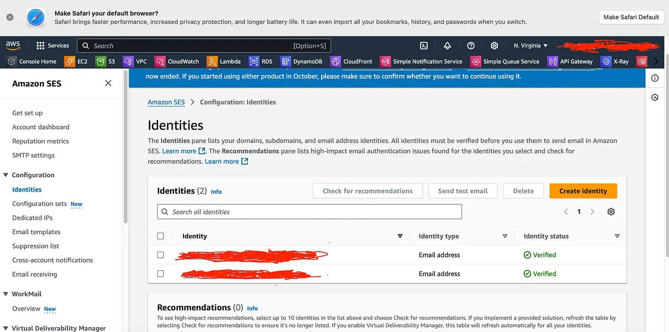
Task: Select the first identity row checkbox
Action: click(x=161, y=255)
